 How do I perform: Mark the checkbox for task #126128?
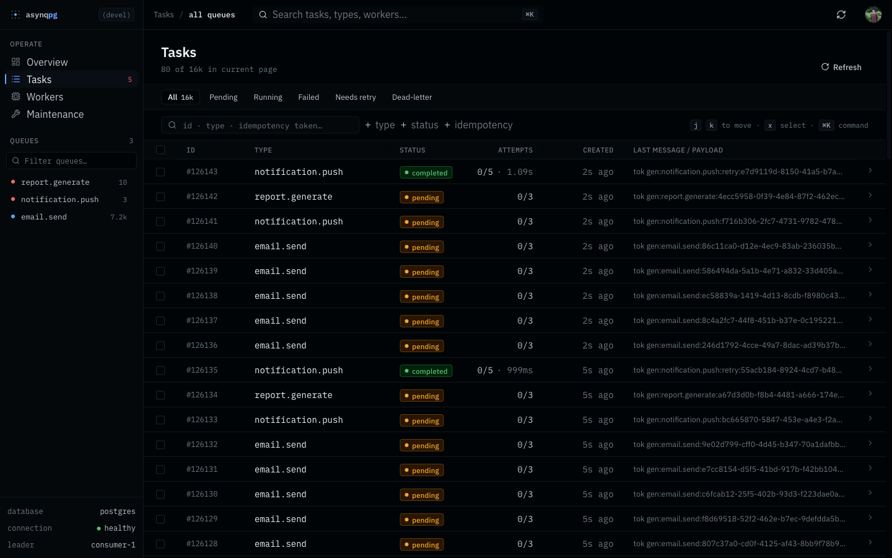point(160,544)
